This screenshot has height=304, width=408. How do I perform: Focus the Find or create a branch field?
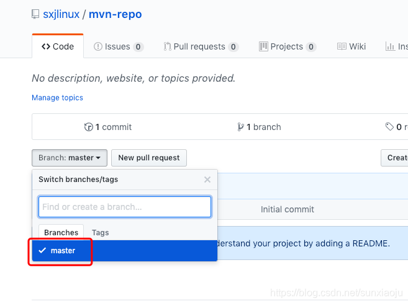[x=125, y=207]
